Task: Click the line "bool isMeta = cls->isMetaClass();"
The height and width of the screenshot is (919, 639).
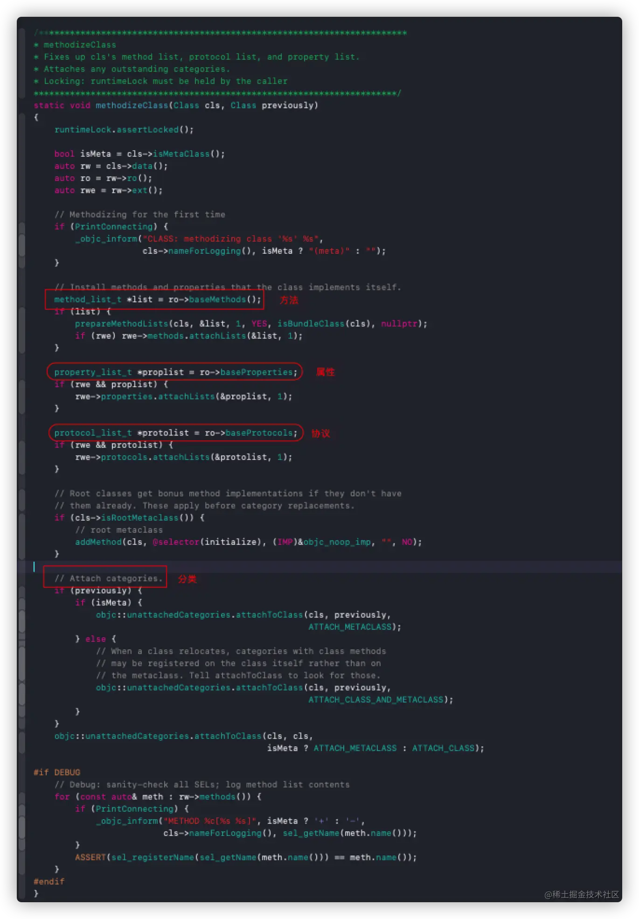Action: (x=139, y=154)
